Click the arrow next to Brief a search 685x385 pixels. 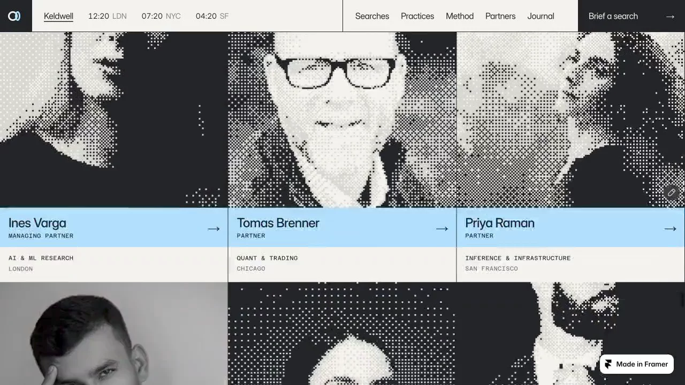[x=670, y=17]
